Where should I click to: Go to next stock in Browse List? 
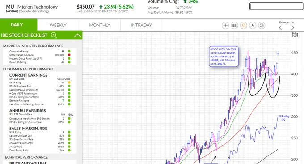[293, 28]
